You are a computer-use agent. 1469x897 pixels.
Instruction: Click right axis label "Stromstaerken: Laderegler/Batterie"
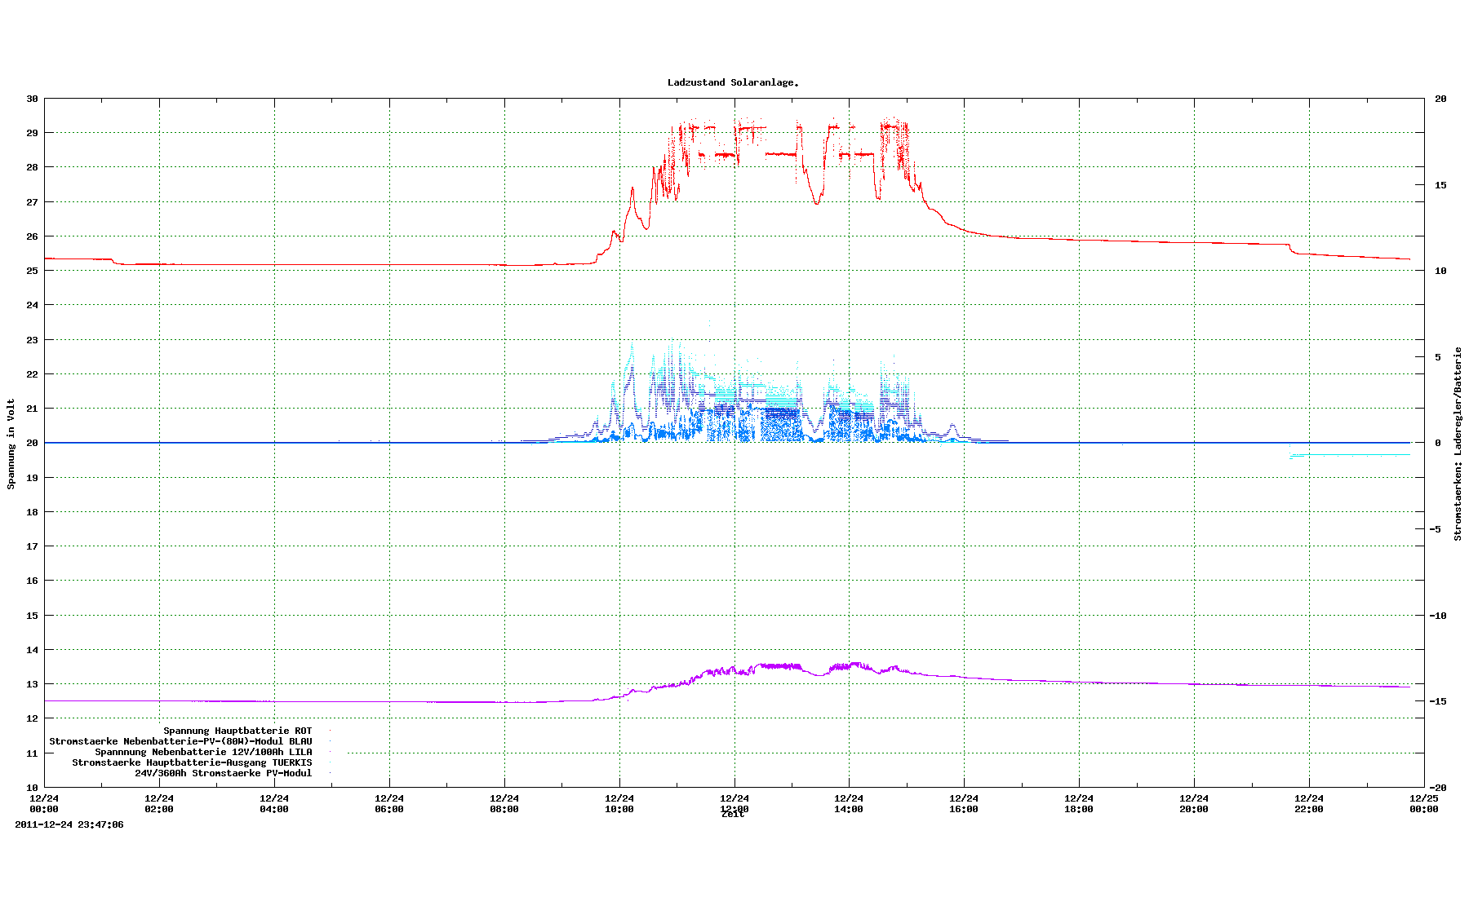click(x=1458, y=444)
